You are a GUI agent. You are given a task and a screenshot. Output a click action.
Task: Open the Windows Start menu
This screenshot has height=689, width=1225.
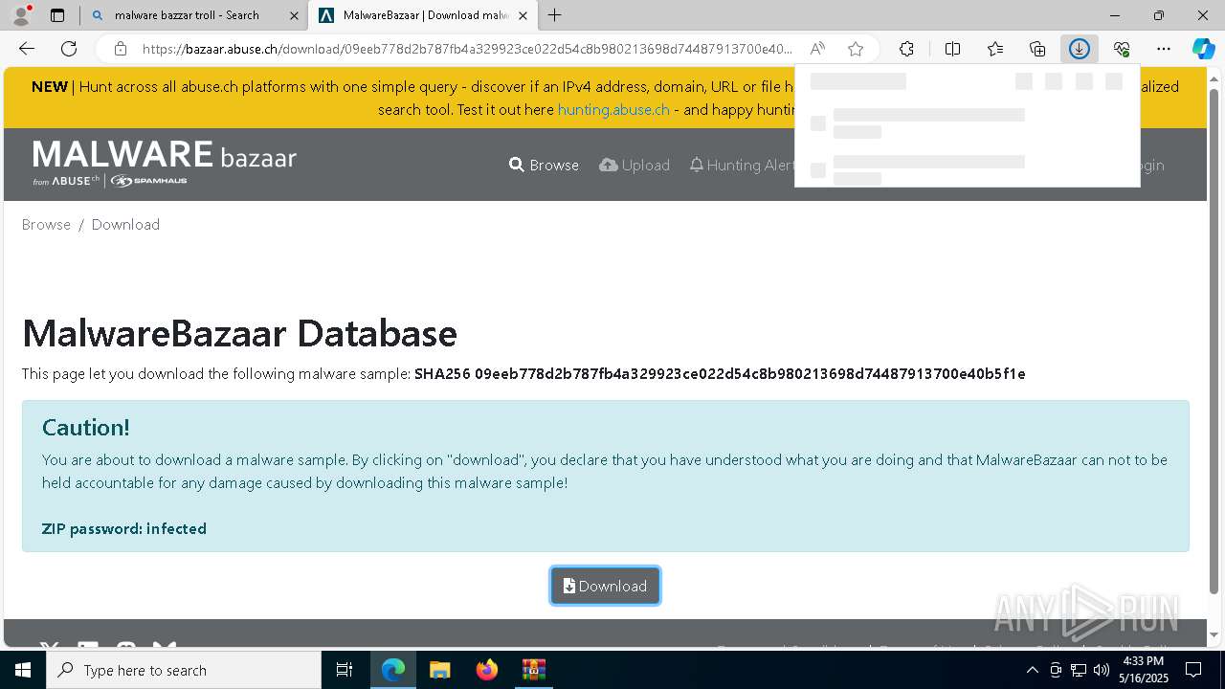click(23, 670)
